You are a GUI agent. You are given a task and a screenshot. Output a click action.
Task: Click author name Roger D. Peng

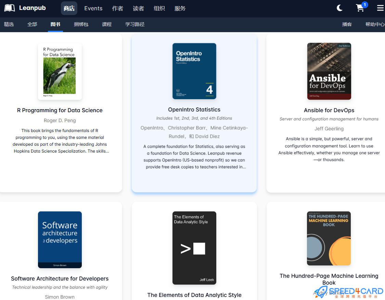click(60, 120)
